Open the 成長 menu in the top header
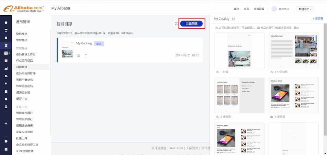The height and width of the screenshot is (155, 327). (x=246, y=9)
